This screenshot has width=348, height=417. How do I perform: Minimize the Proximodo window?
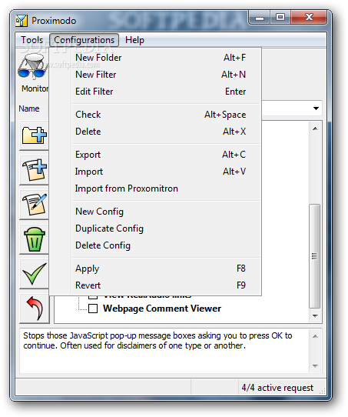pos(260,18)
